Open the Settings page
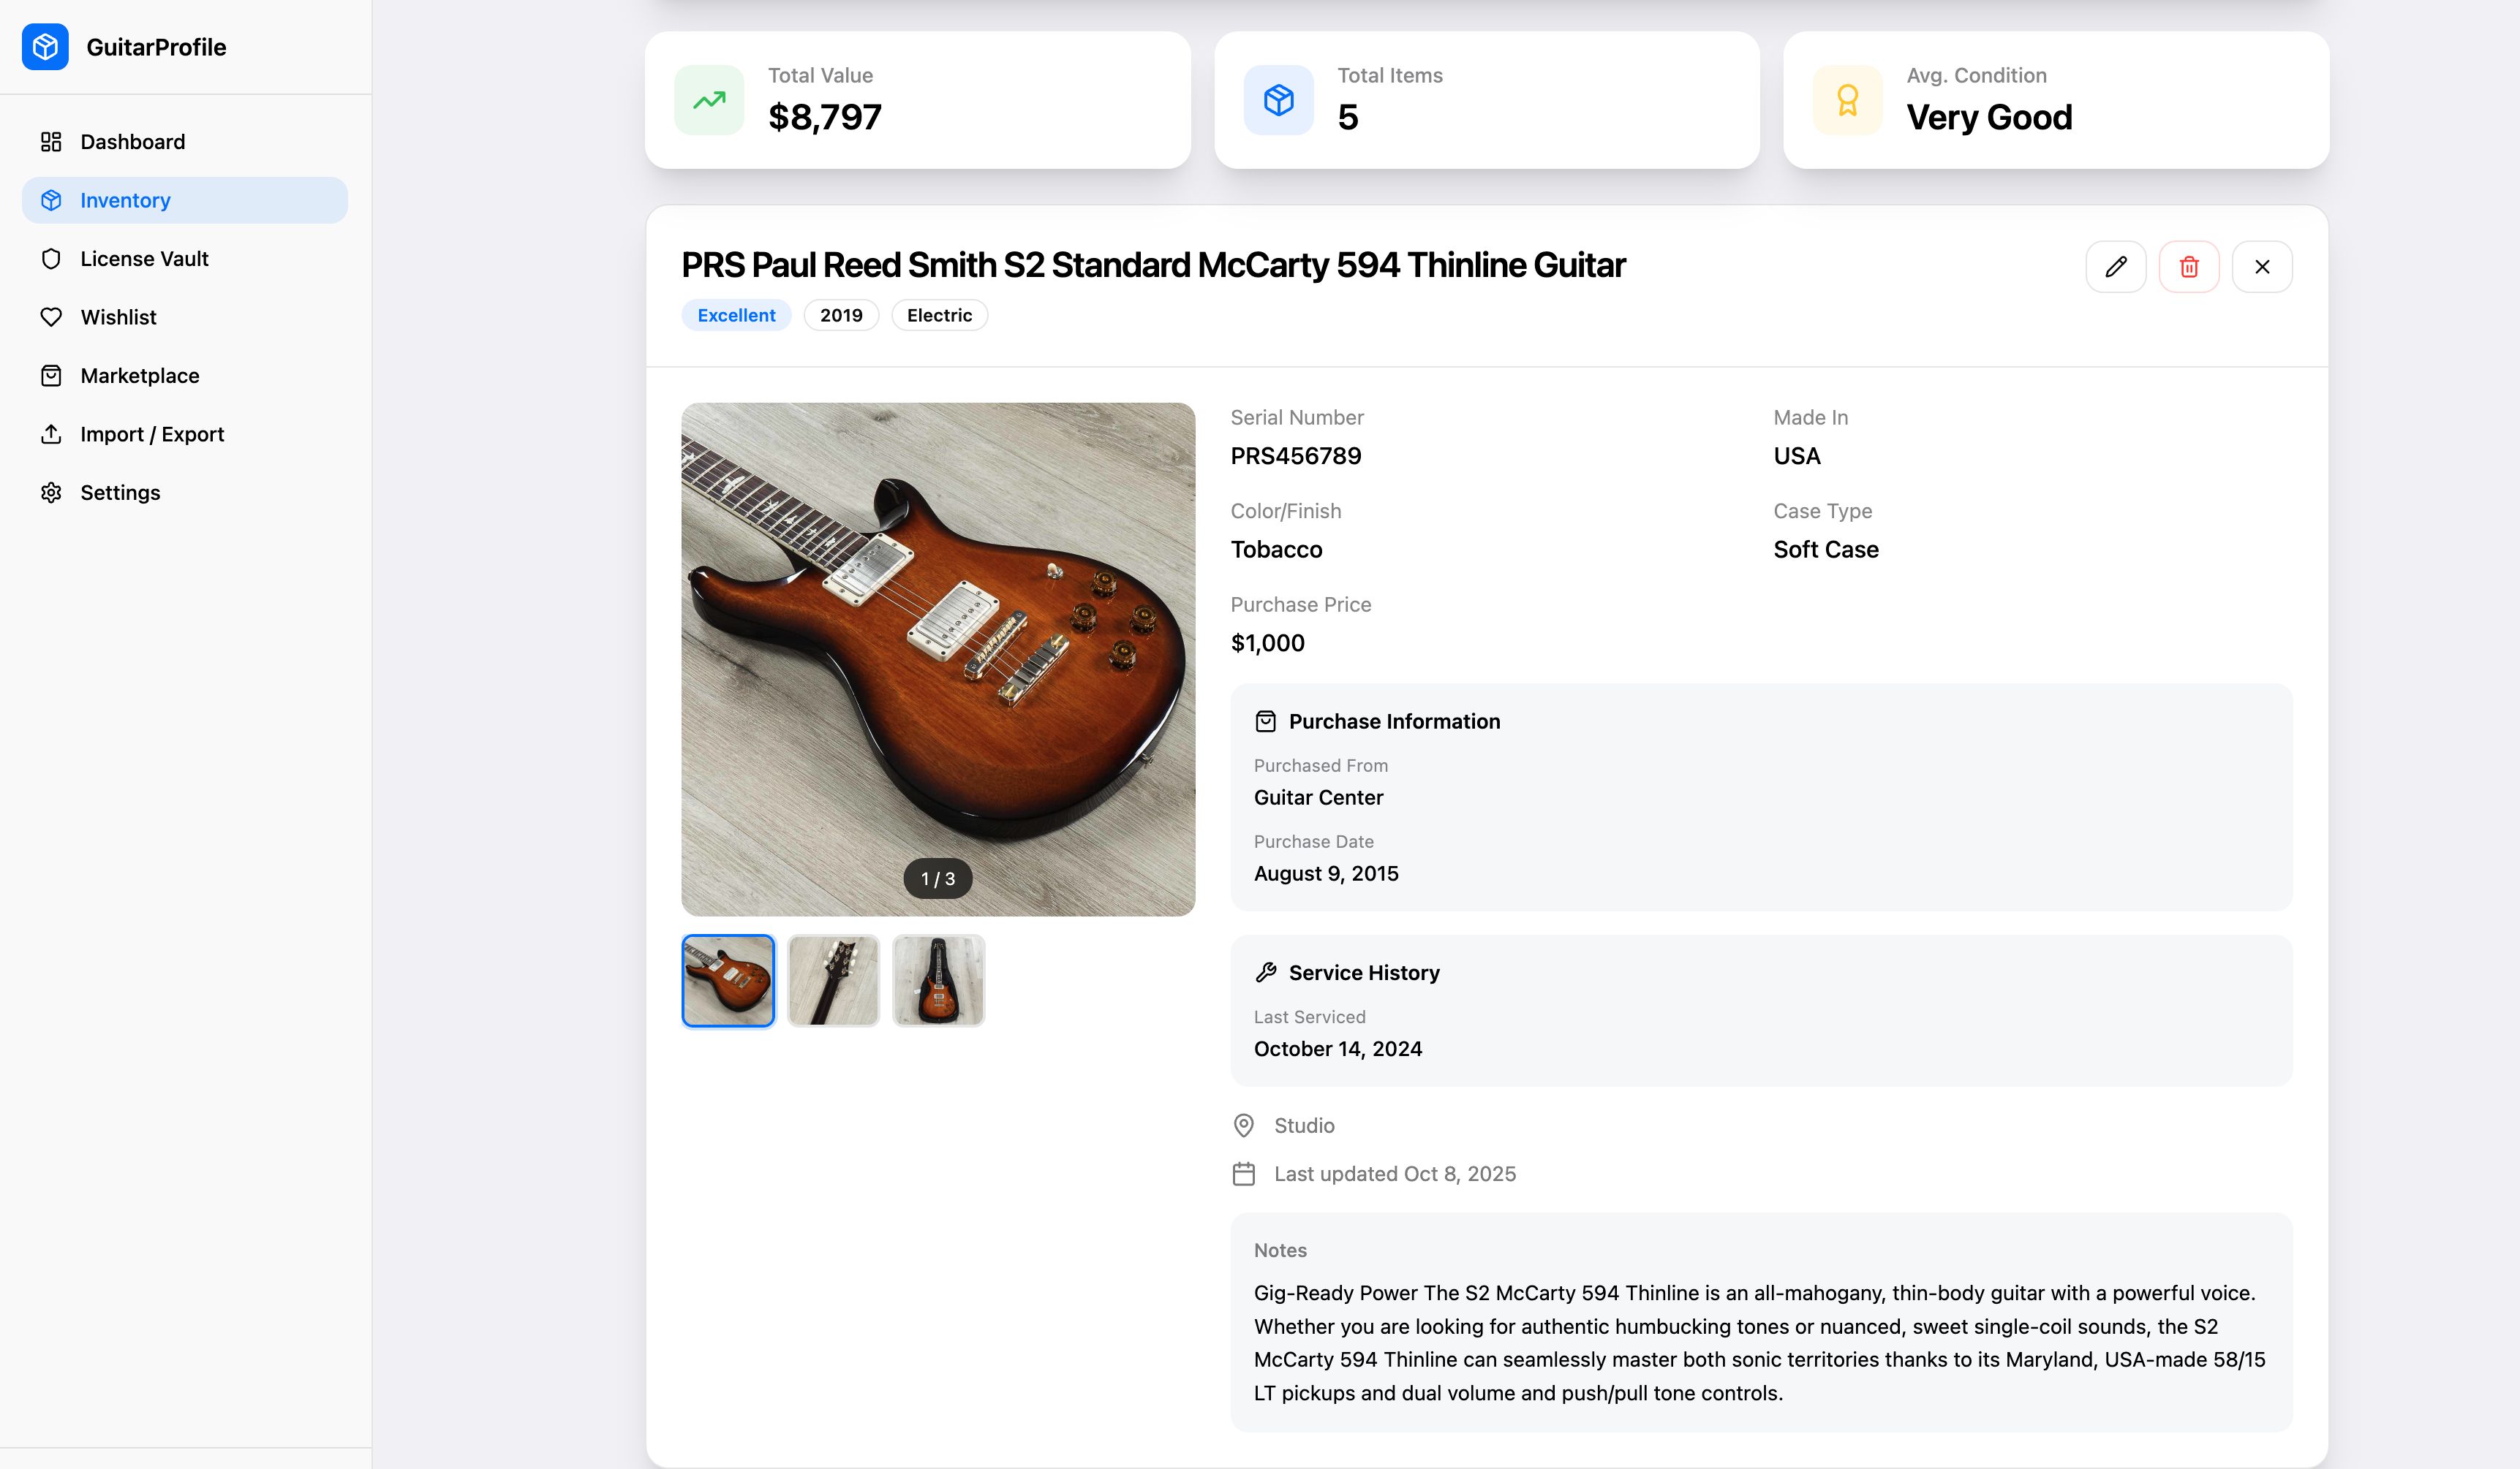This screenshot has width=2520, height=1469. [x=119, y=492]
